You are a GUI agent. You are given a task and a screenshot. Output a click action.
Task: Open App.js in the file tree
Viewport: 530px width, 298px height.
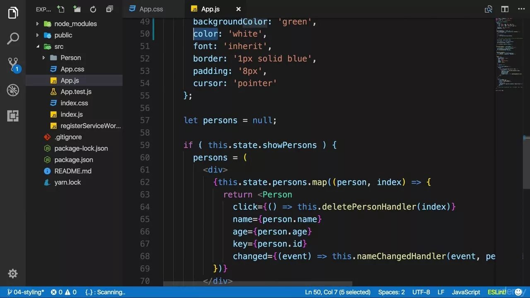[70, 80]
